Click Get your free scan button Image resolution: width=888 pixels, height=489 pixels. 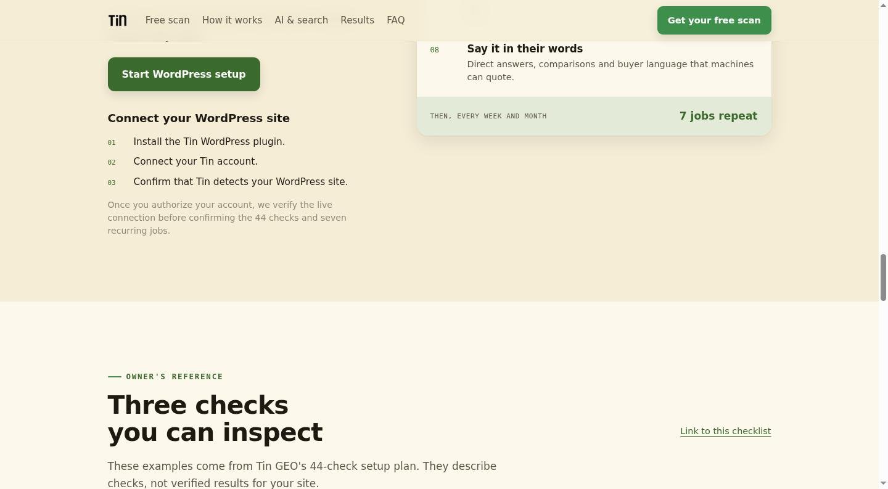coord(714,20)
